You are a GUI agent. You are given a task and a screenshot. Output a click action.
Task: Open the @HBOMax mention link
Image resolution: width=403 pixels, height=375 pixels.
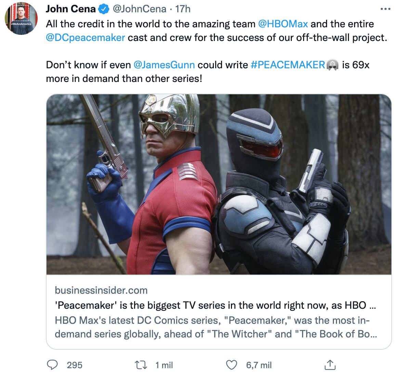(x=283, y=24)
